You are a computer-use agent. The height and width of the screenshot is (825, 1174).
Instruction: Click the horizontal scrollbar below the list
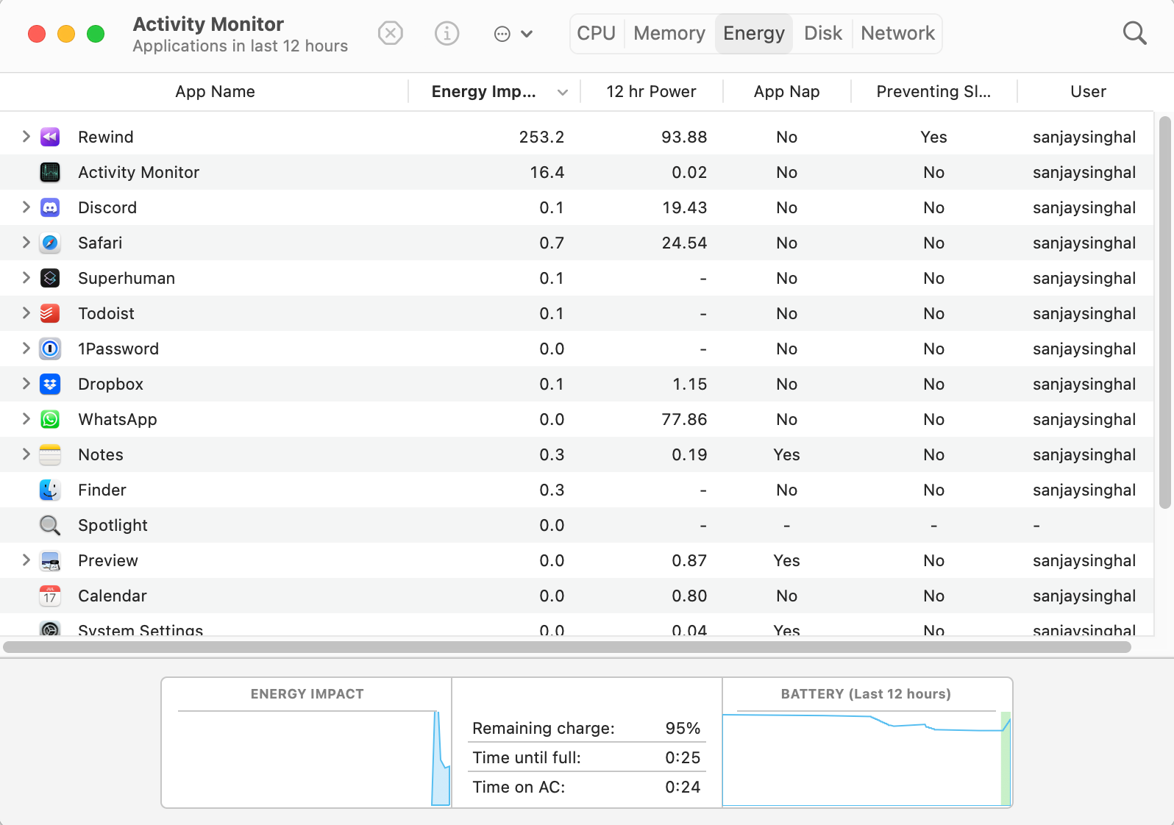[567, 647]
